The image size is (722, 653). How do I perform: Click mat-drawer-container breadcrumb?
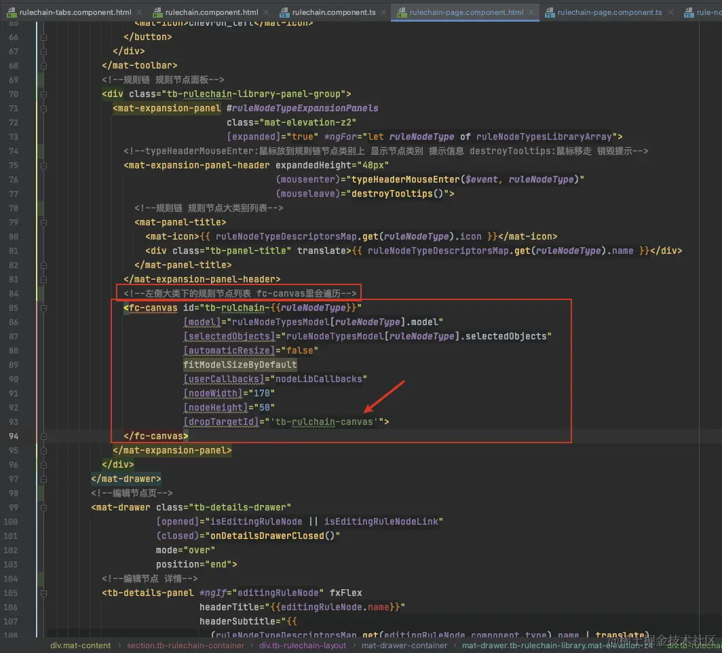coord(404,646)
